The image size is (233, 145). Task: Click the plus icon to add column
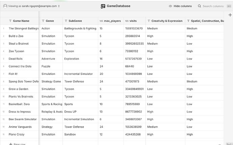230,15
